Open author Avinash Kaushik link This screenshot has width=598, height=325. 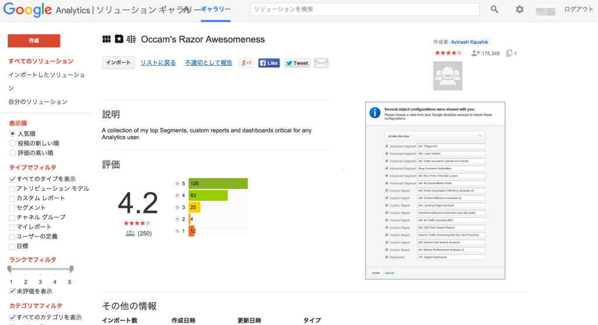click(x=470, y=42)
